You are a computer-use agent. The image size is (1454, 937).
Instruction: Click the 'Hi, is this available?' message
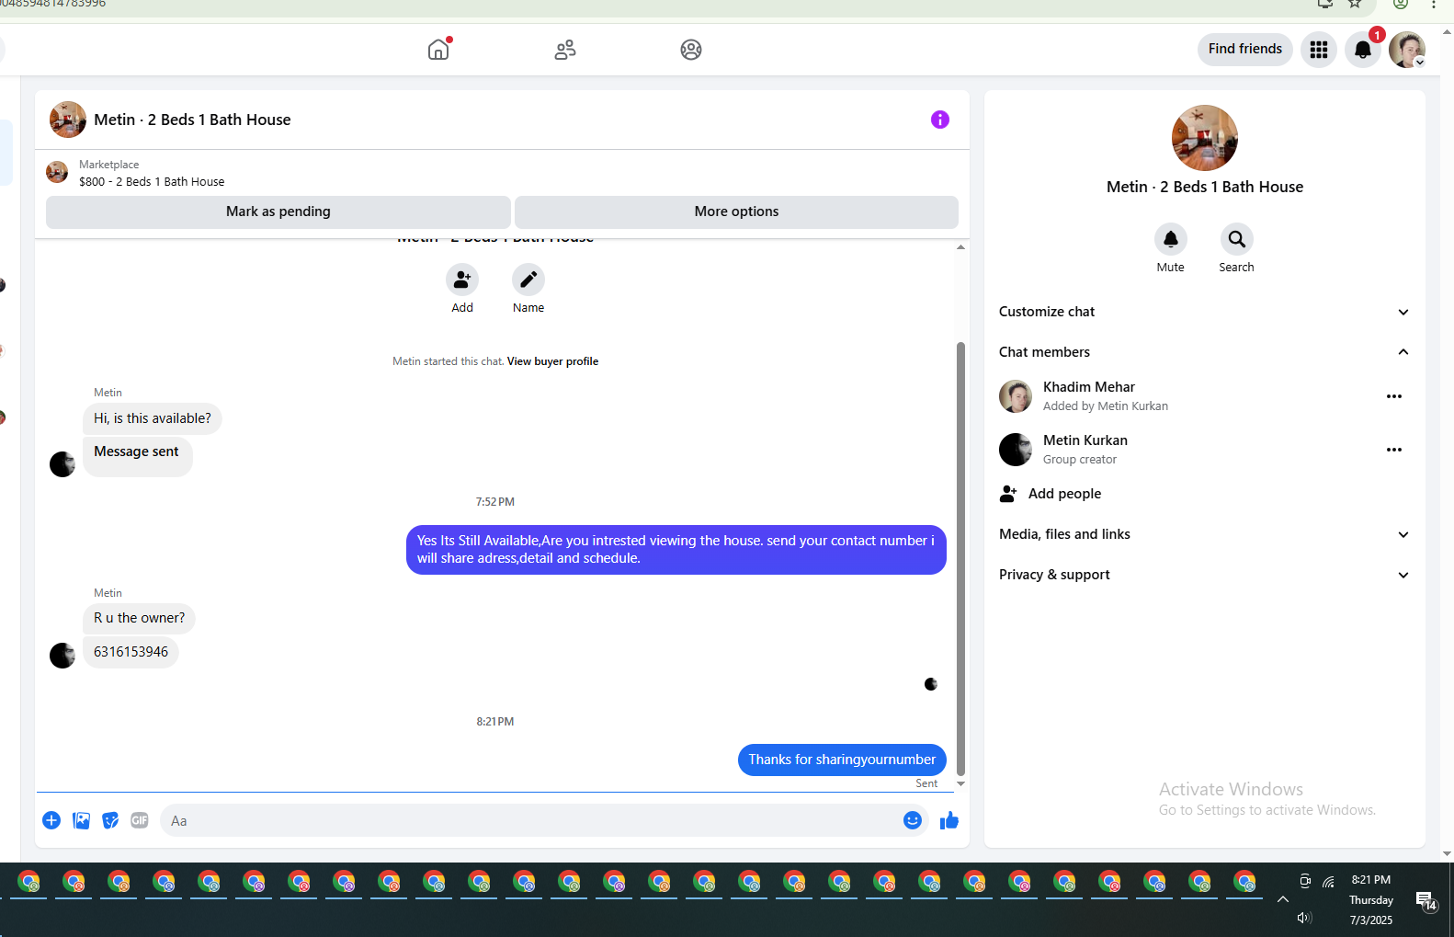click(x=153, y=418)
